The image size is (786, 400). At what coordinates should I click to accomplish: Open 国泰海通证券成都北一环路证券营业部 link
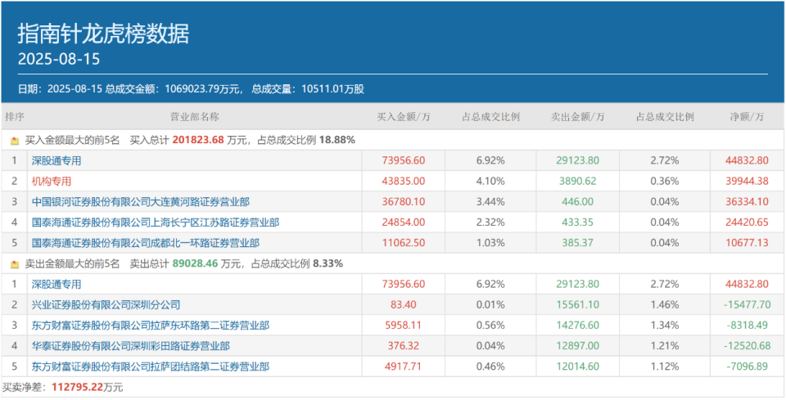146,243
